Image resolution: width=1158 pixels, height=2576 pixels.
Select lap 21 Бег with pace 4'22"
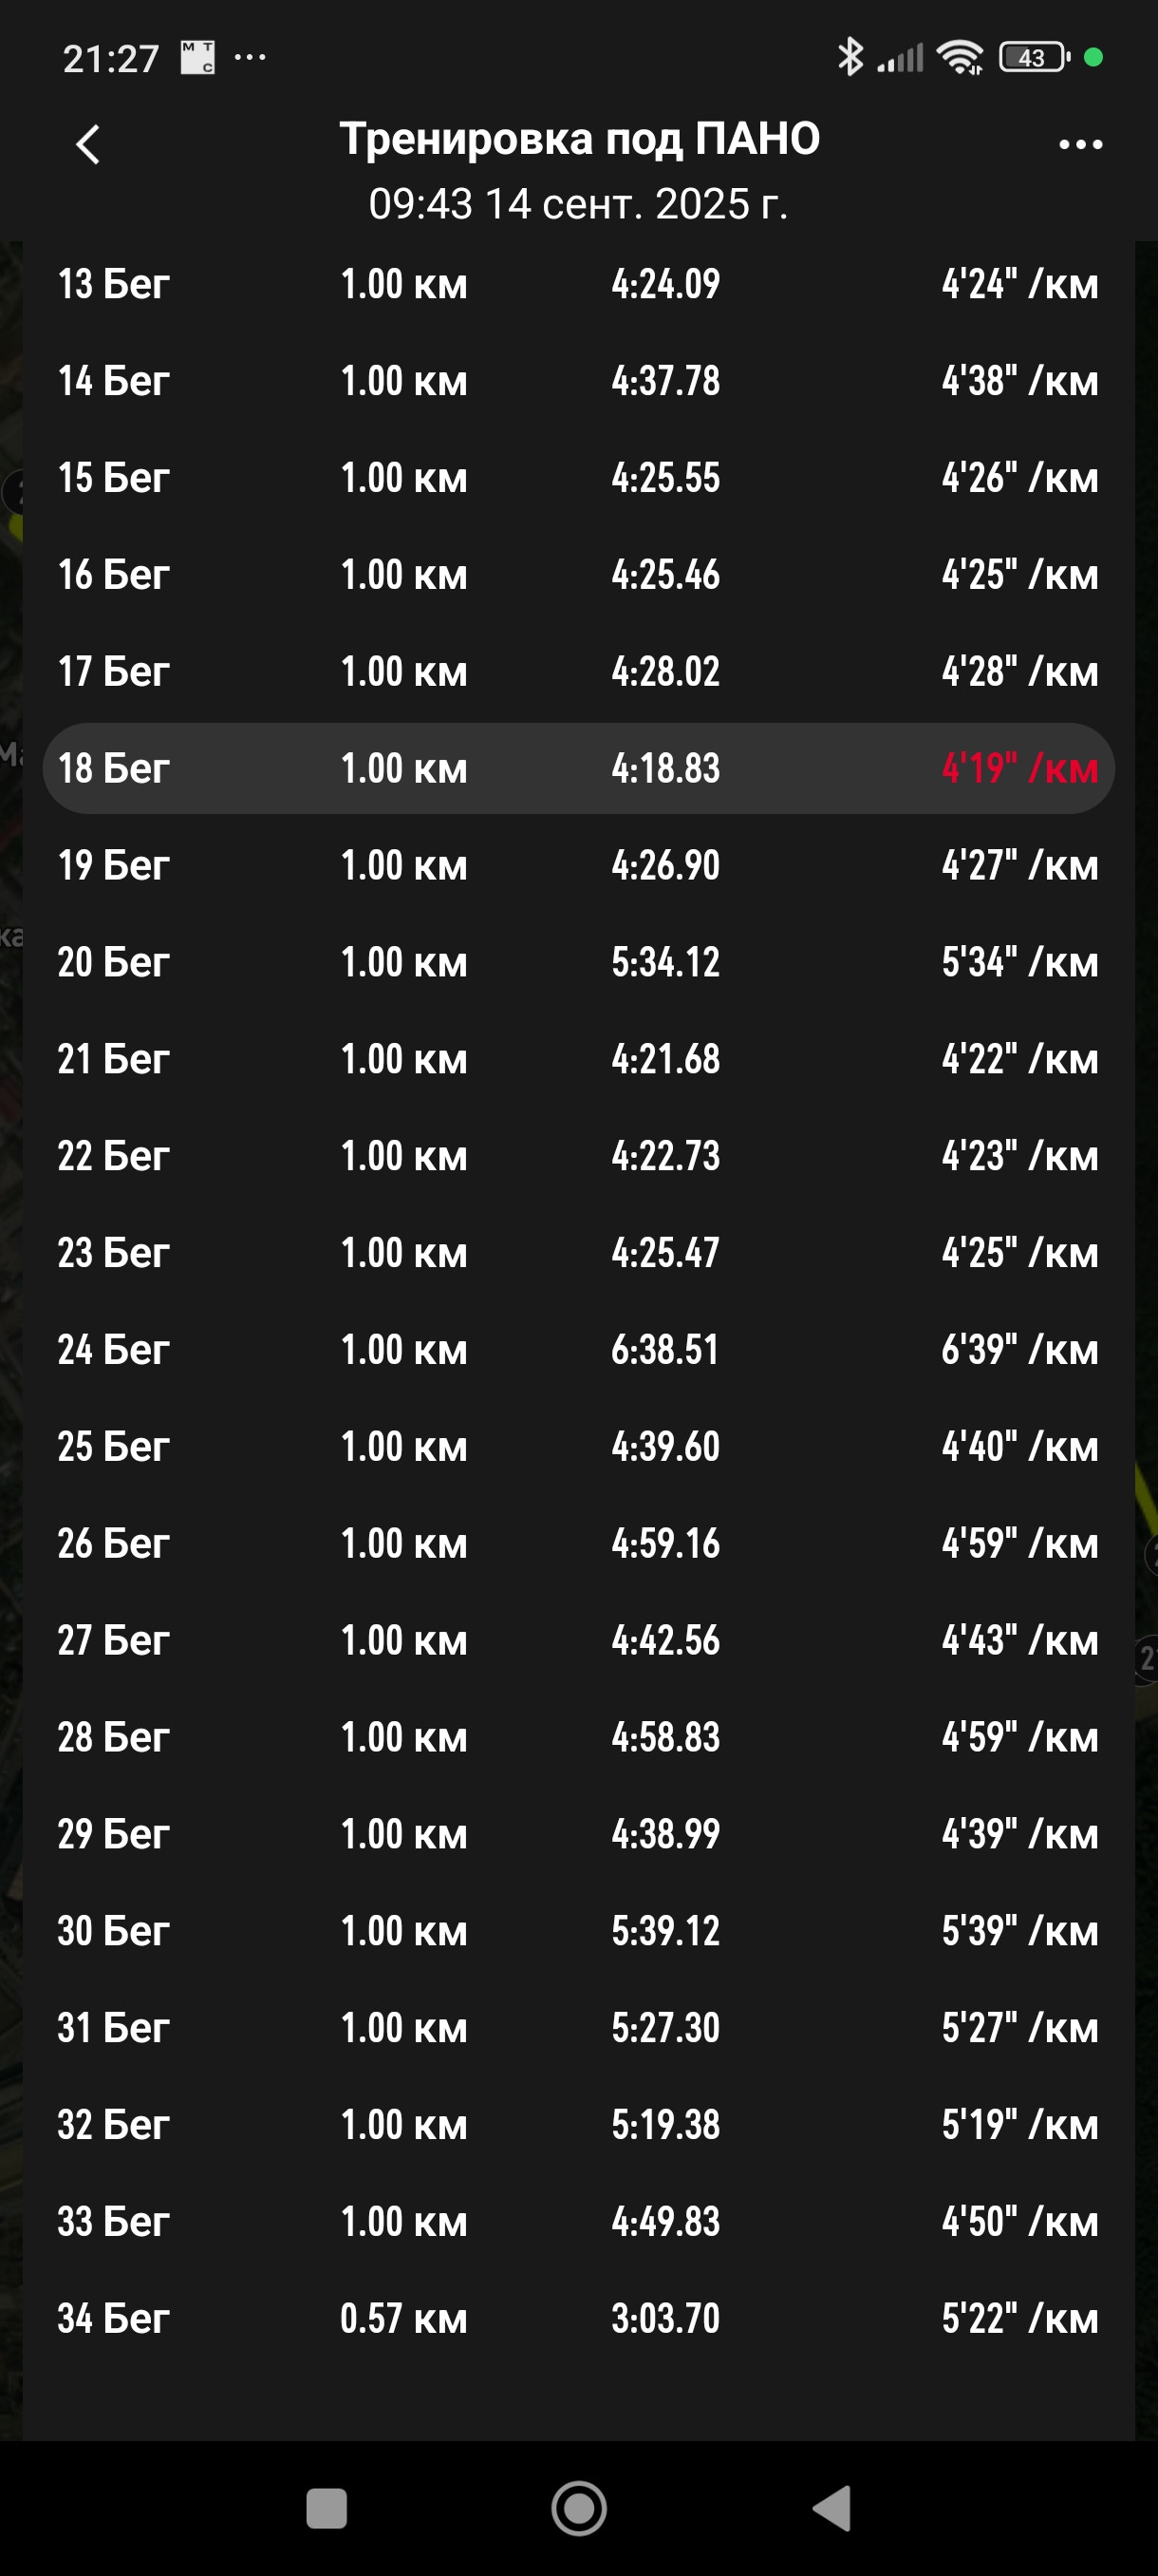click(578, 1059)
